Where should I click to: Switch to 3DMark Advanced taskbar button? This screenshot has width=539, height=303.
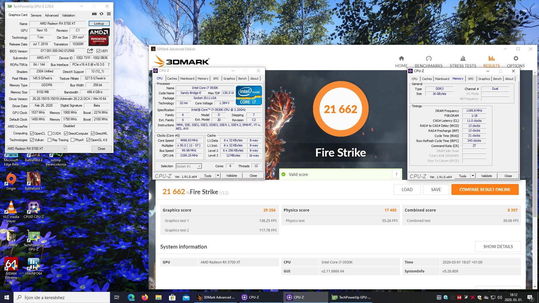click(215, 297)
